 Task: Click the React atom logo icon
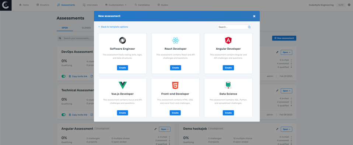175,40
